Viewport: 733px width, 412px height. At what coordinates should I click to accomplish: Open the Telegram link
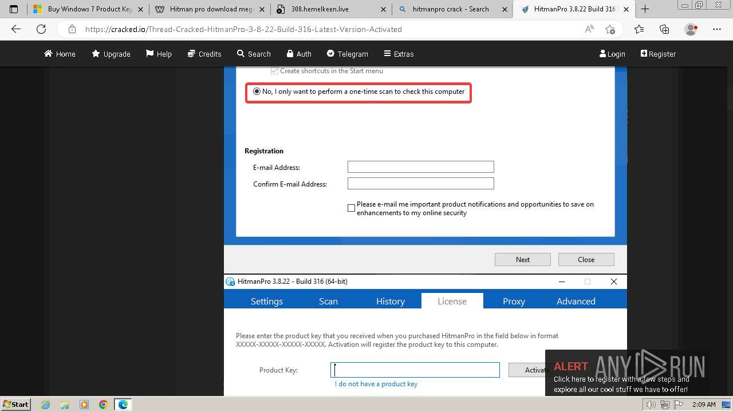pyautogui.click(x=348, y=54)
